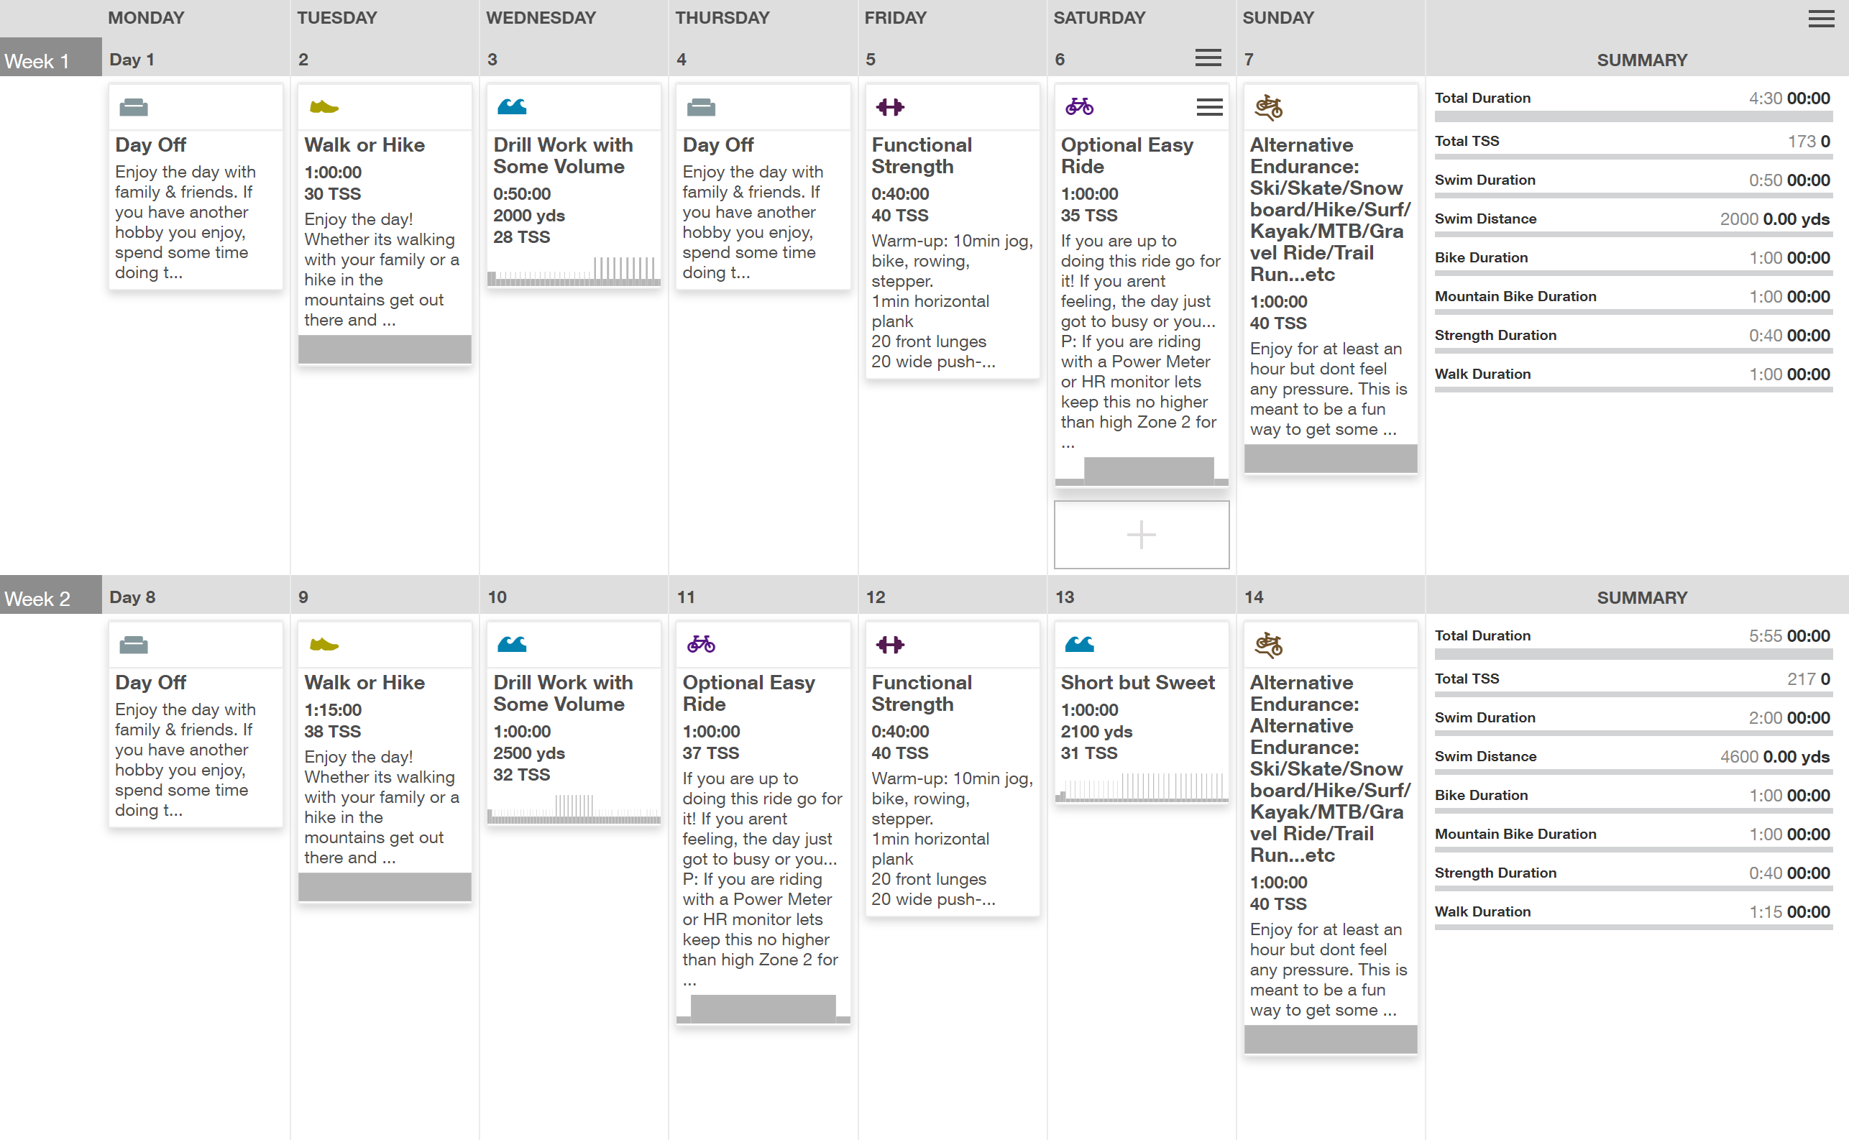Open the Optional Easy Ride card menu on Saturday
This screenshot has height=1140, width=1849.
[x=1209, y=108]
